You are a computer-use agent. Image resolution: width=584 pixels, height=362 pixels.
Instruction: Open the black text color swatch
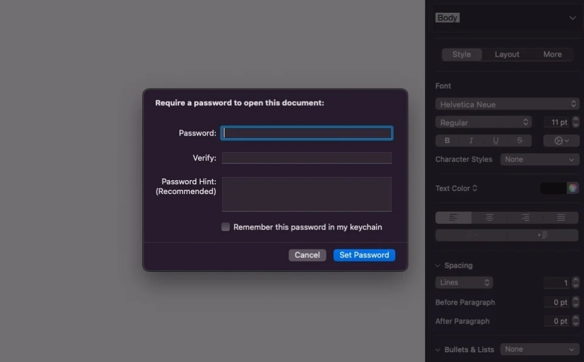[x=553, y=188]
